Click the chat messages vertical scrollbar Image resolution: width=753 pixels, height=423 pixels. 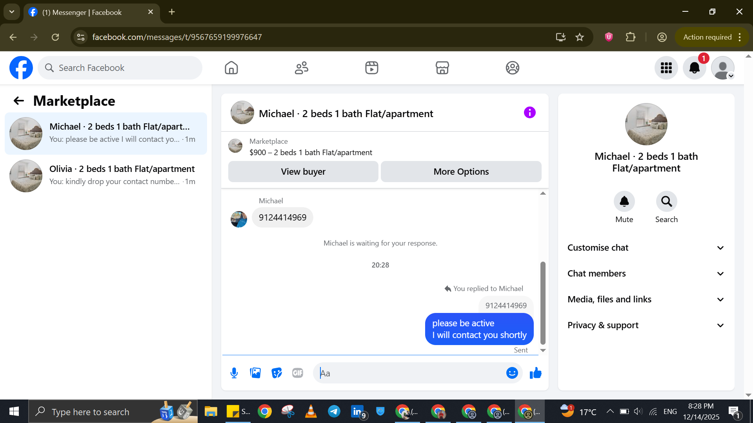(x=543, y=302)
